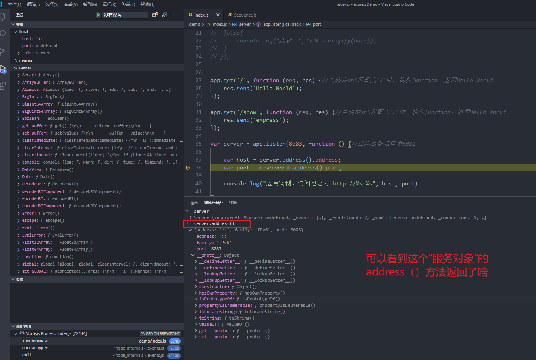This screenshot has height=360, width=536.
Task: Click line number 35 in the gutter
Action: [199, 144]
